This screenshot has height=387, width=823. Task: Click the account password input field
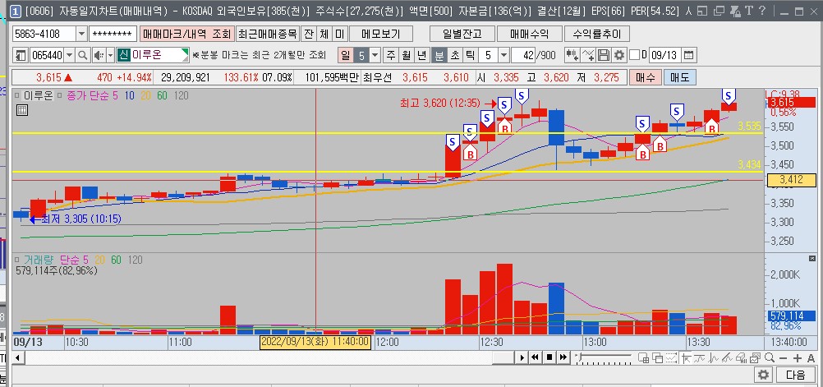[x=113, y=35]
